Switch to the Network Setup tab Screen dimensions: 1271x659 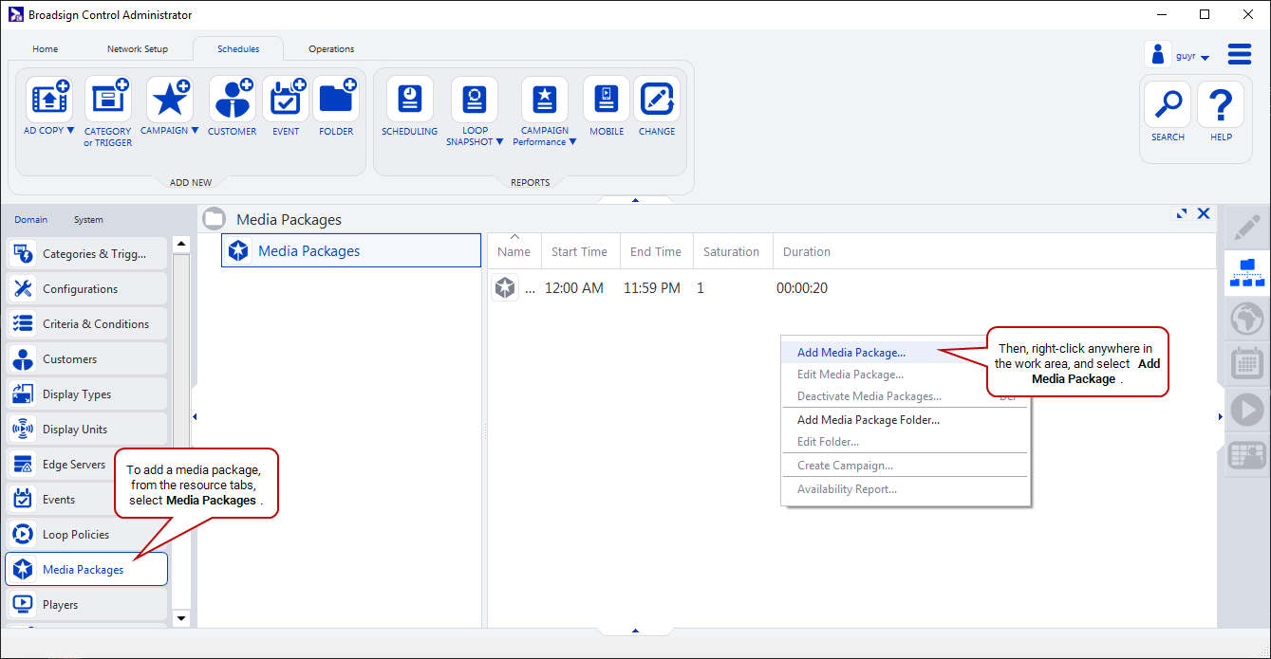(138, 48)
